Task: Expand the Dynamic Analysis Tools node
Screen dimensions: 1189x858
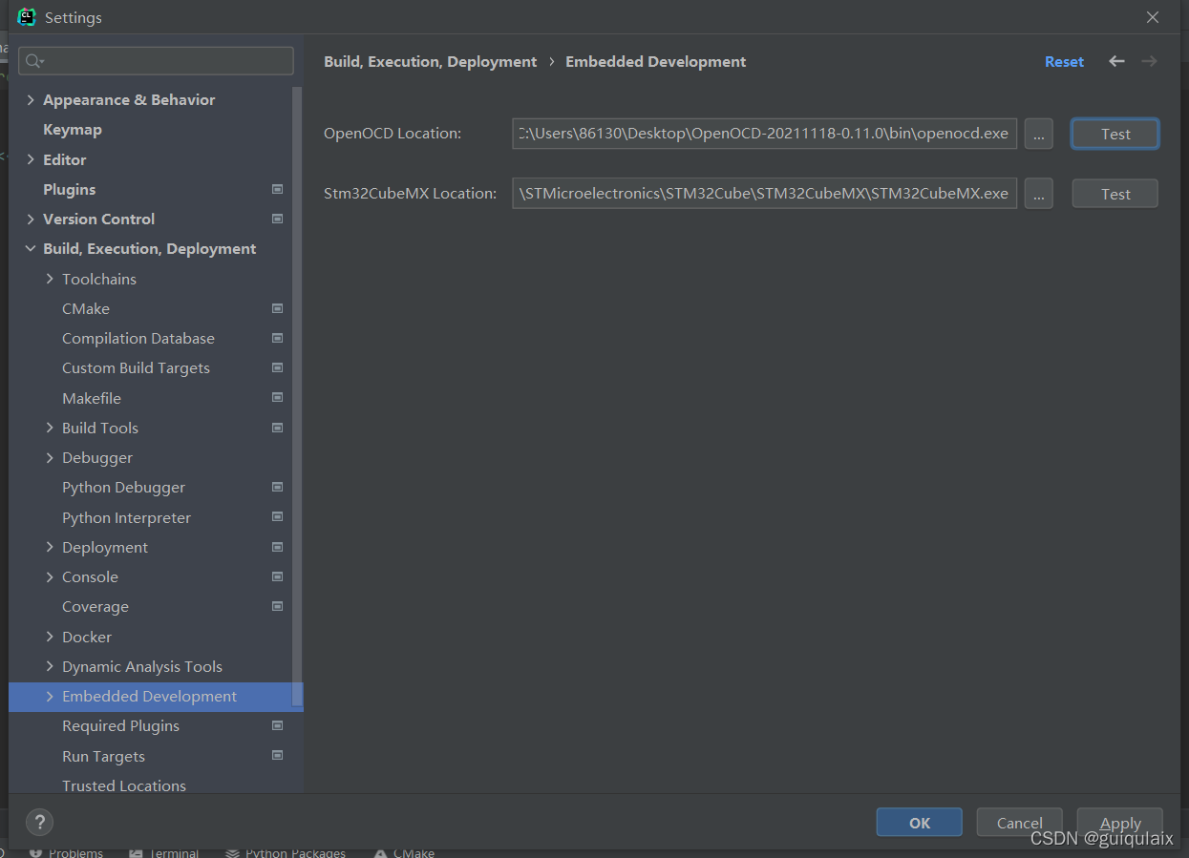Action: click(x=50, y=666)
